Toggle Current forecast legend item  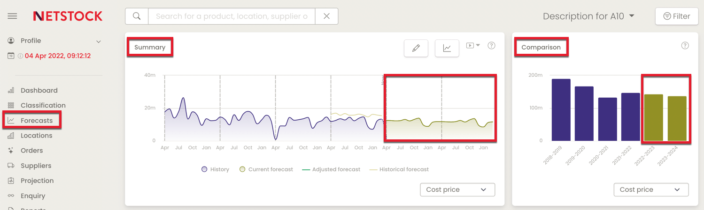pyautogui.click(x=266, y=169)
